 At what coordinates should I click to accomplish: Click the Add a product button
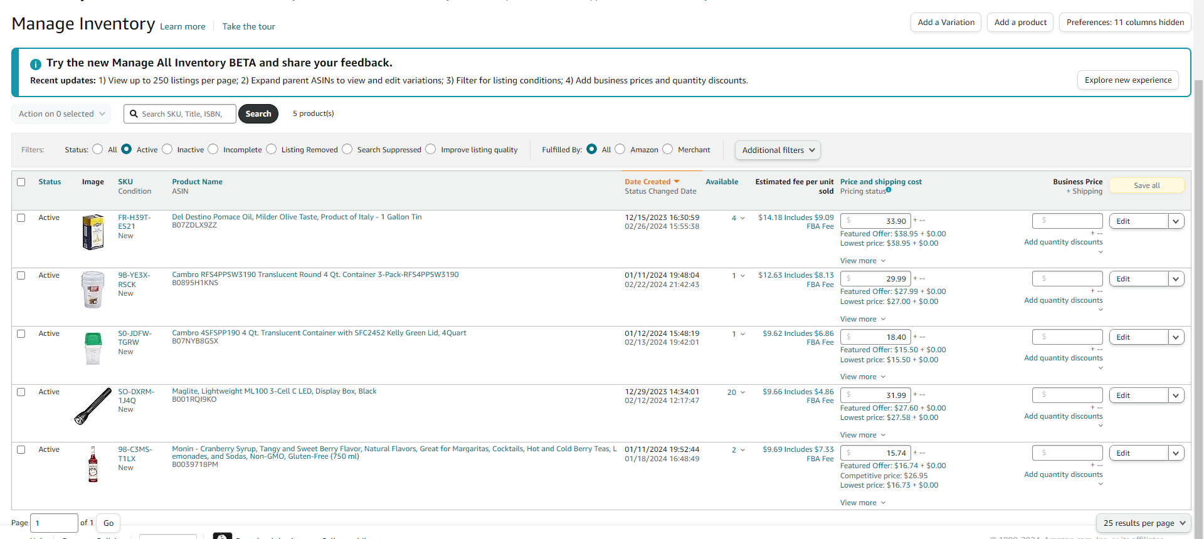pos(1020,23)
